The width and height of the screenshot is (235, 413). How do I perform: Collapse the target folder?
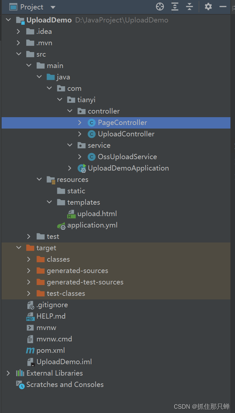click(19, 248)
